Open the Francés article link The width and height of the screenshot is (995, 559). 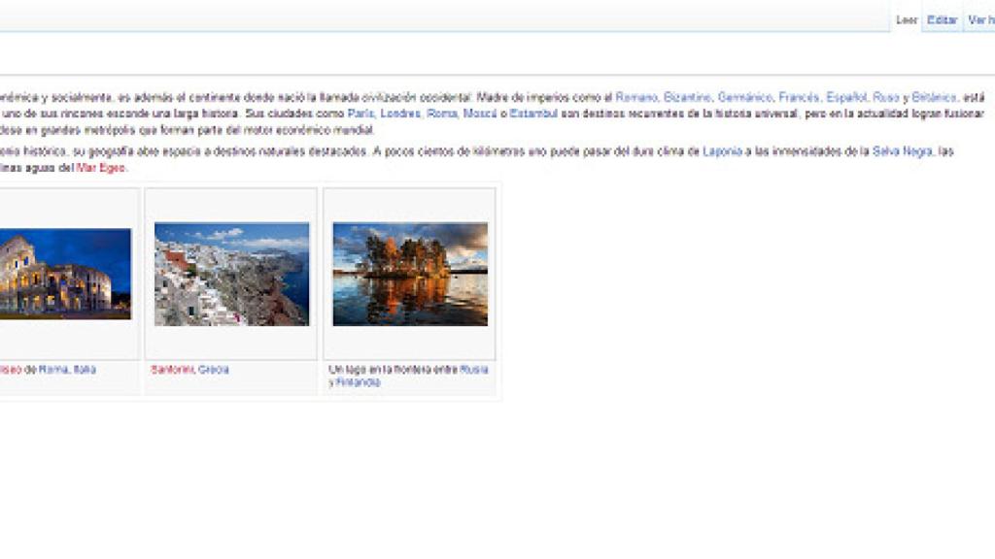(x=798, y=94)
